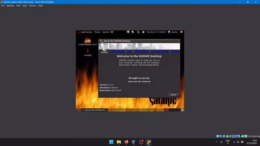
Task: Open the VirtualBox Machine menu
Action: (10, 6)
